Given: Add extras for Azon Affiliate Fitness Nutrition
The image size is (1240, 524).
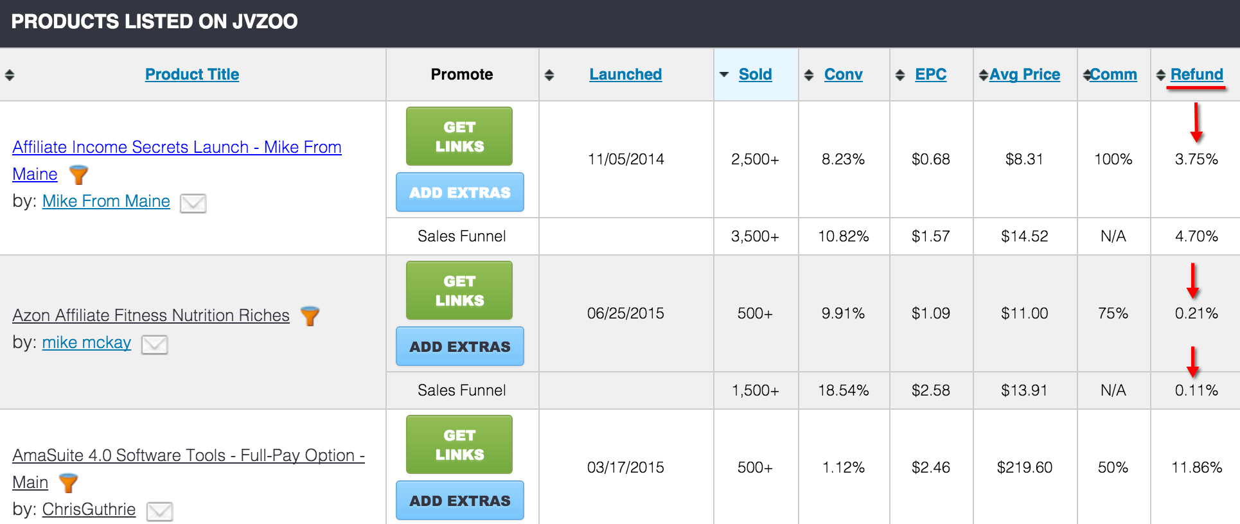Looking at the screenshot, I should (x=460, y=346).
